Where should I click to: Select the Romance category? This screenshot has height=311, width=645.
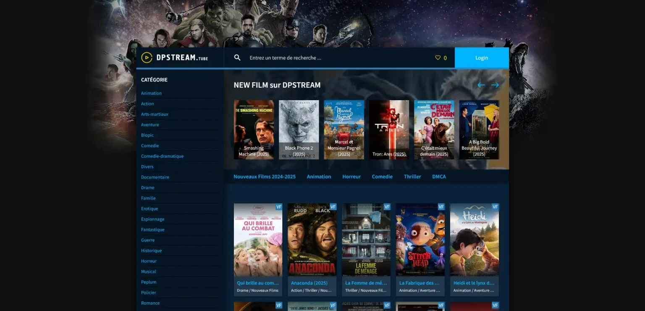pos(150,303)
